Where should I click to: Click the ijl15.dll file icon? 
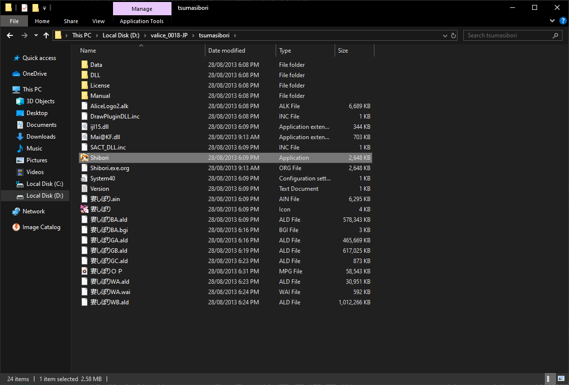coord(84,127)
